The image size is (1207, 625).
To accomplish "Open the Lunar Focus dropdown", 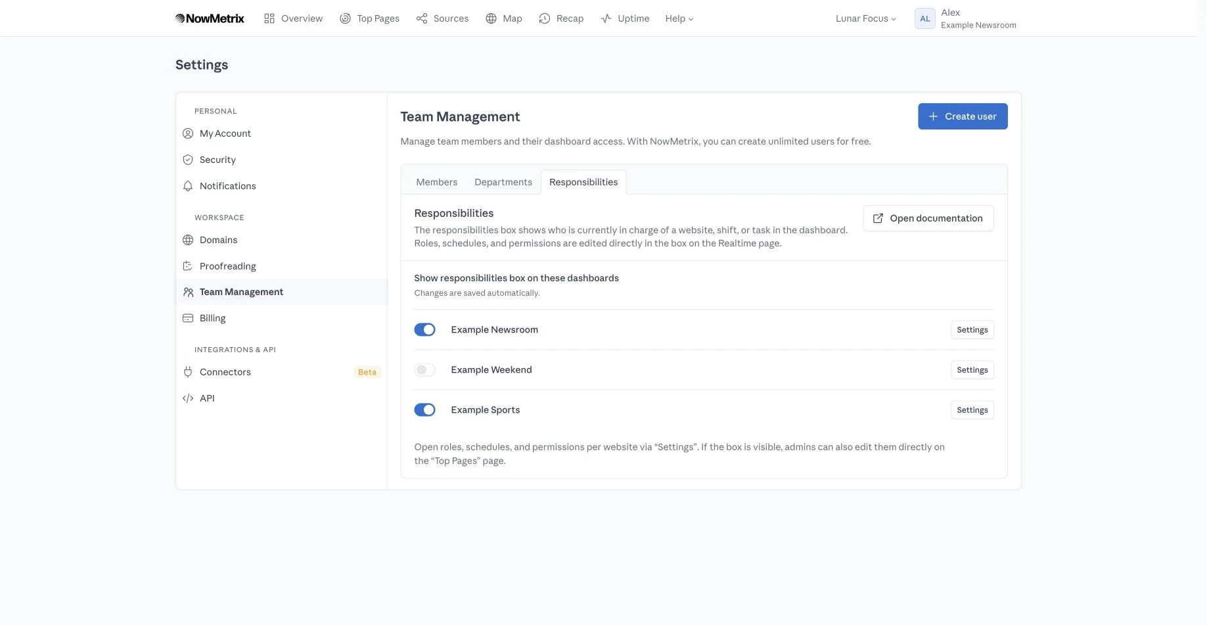I will 866,18.
